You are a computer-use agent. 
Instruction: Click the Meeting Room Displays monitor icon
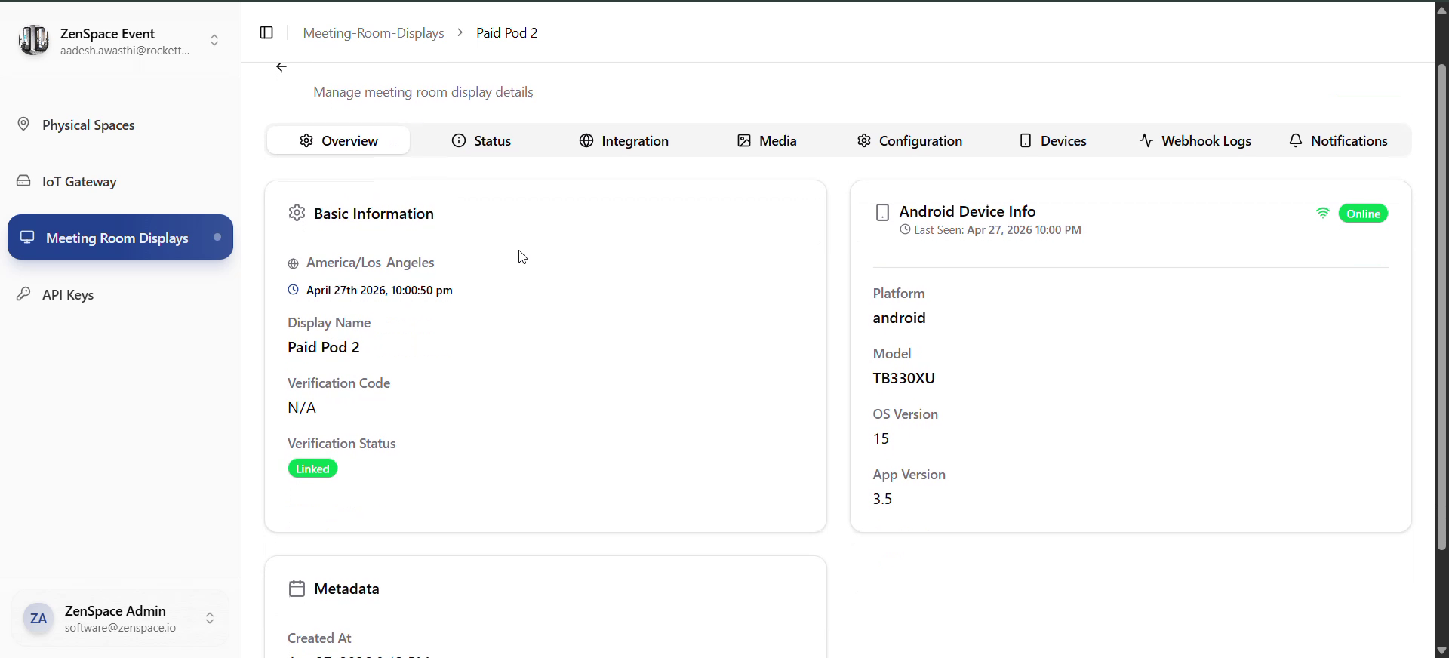click(x=27, y=237)
